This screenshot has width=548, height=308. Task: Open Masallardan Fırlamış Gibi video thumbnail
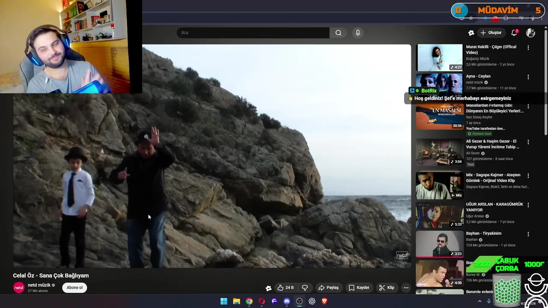click(x=439, y=116)
